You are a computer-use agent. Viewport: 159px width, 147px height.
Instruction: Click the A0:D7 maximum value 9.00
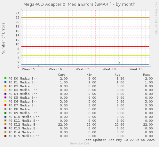pos(149,105)
